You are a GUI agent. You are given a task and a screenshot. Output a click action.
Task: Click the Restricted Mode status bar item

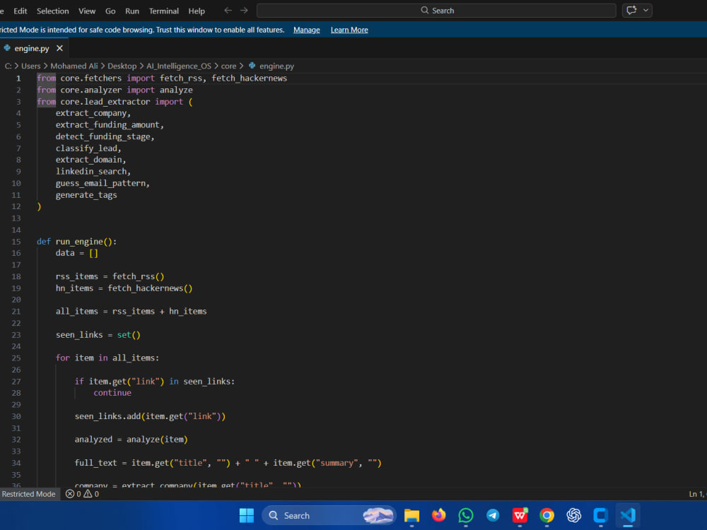pyautogui.click(x=28, y=494)
